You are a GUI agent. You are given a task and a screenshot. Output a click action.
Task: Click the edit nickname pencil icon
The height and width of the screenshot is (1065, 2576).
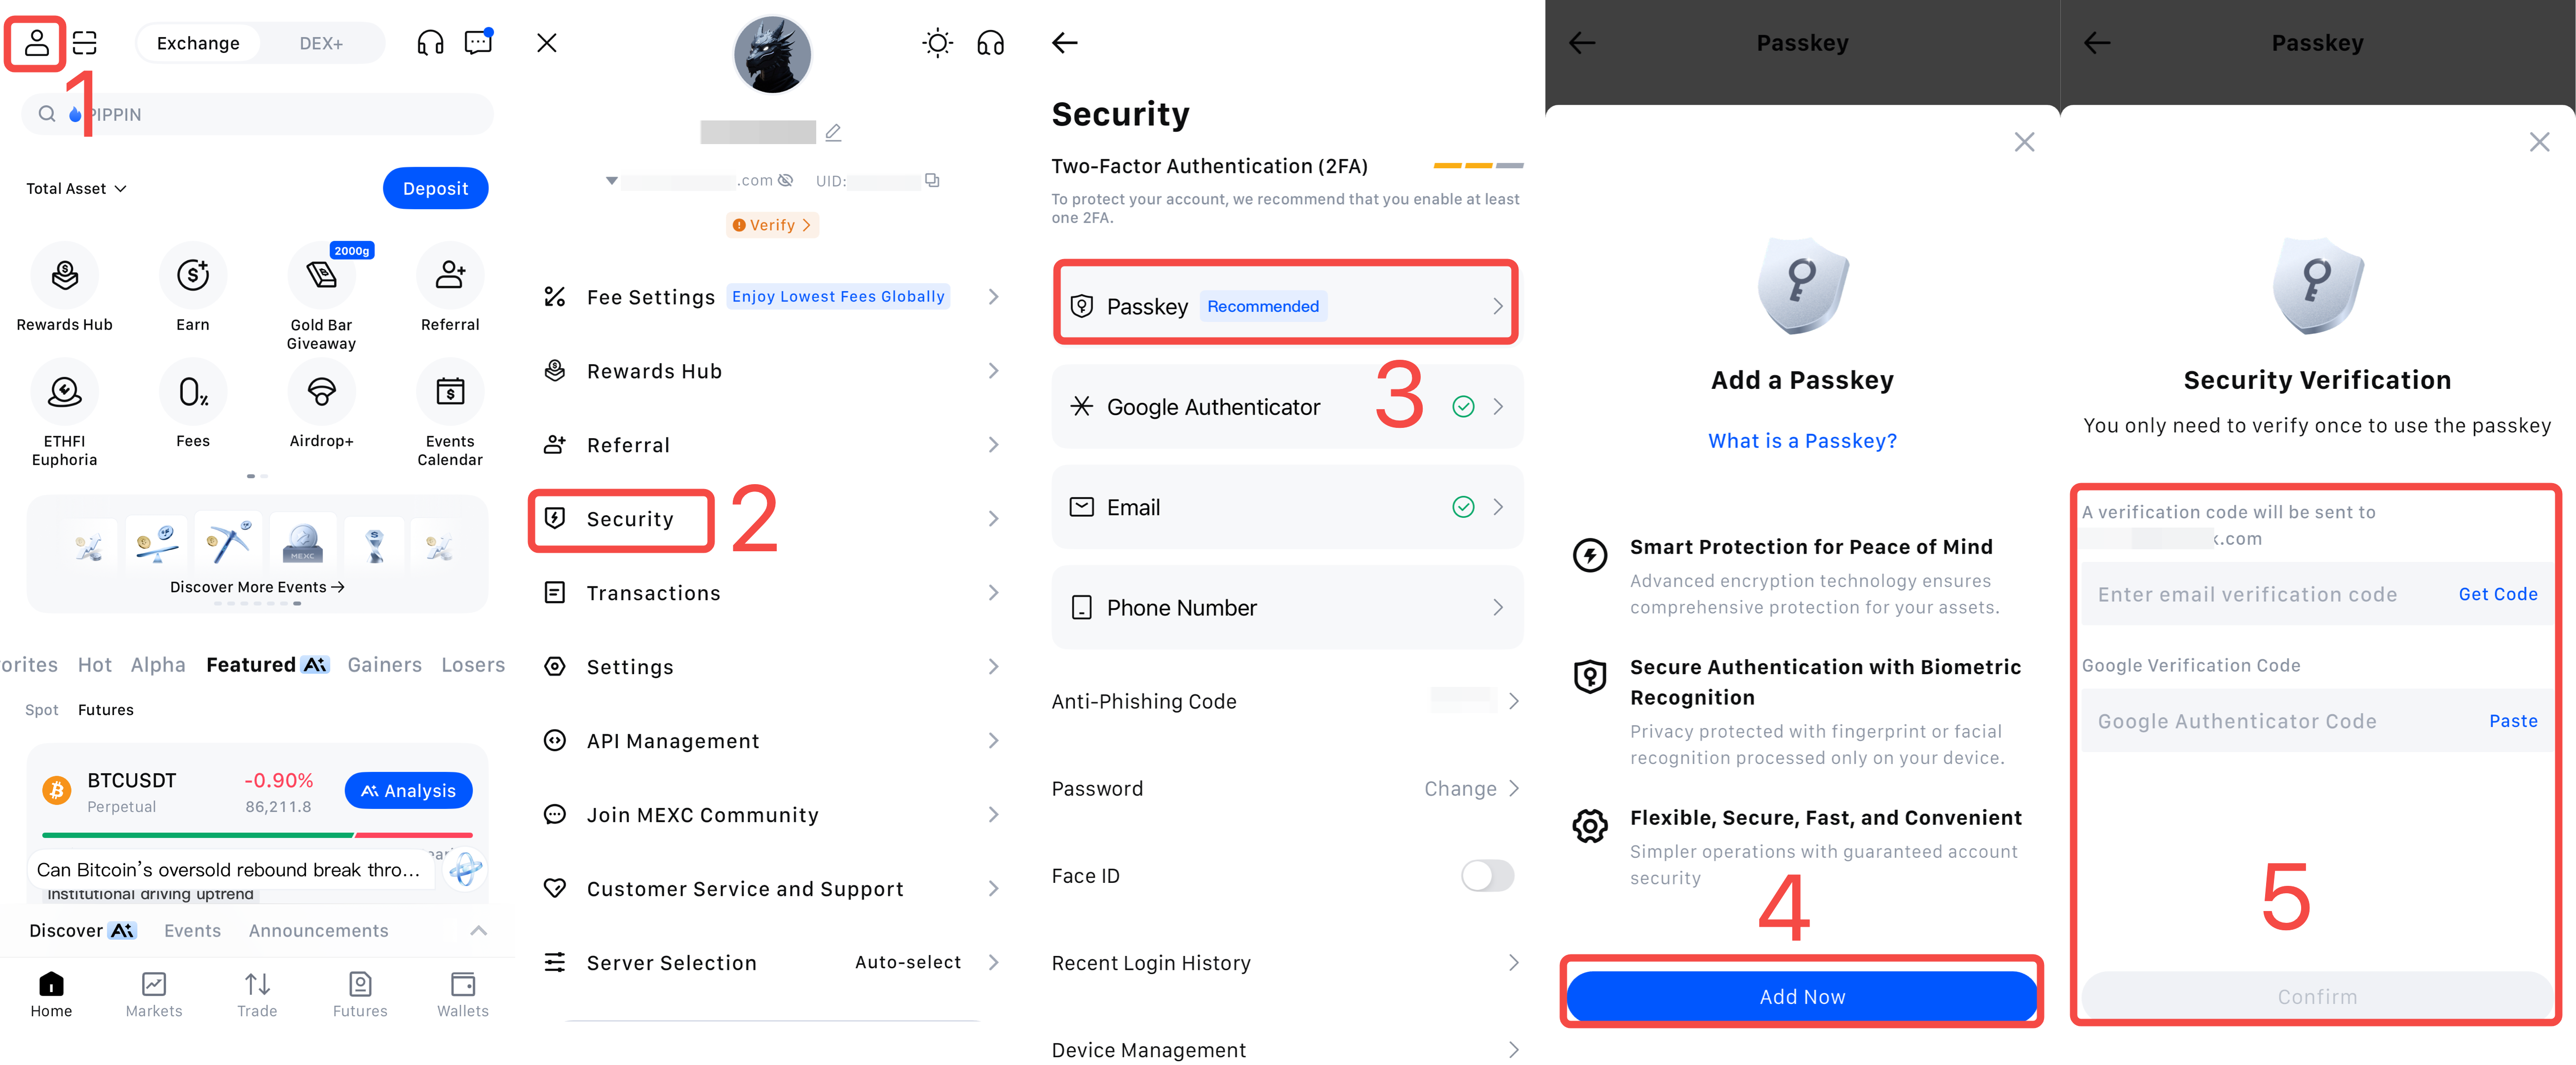click(x=833, y=132)
